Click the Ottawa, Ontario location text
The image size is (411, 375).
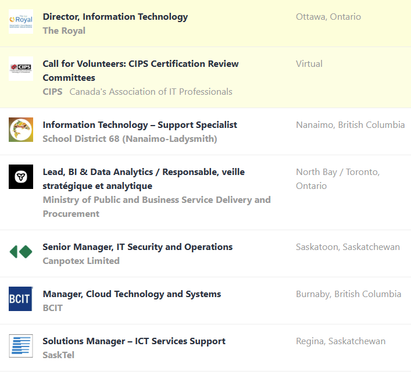(x=328, y=17)
